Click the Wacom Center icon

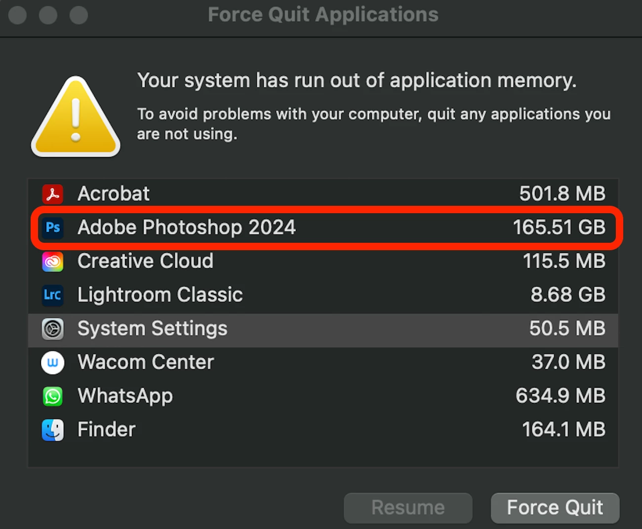(52, 363)
